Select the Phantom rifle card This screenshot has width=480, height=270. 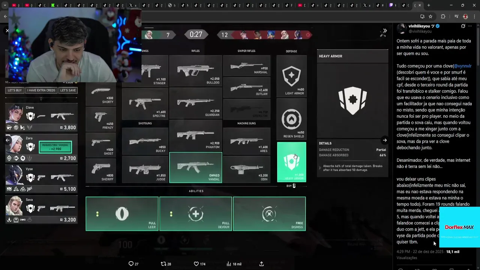coord(196,135)
